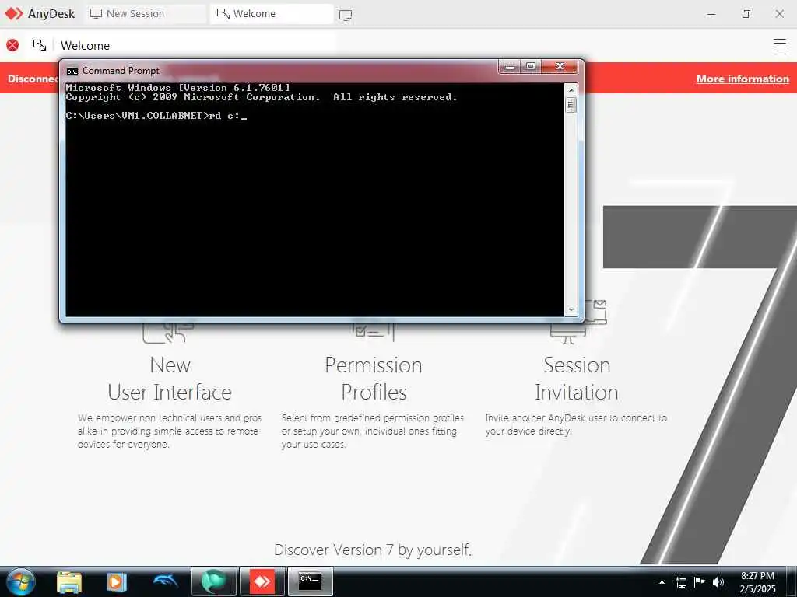797x597 pixels.
Task: Close the AnyDesk window
Action: (780, 14)
